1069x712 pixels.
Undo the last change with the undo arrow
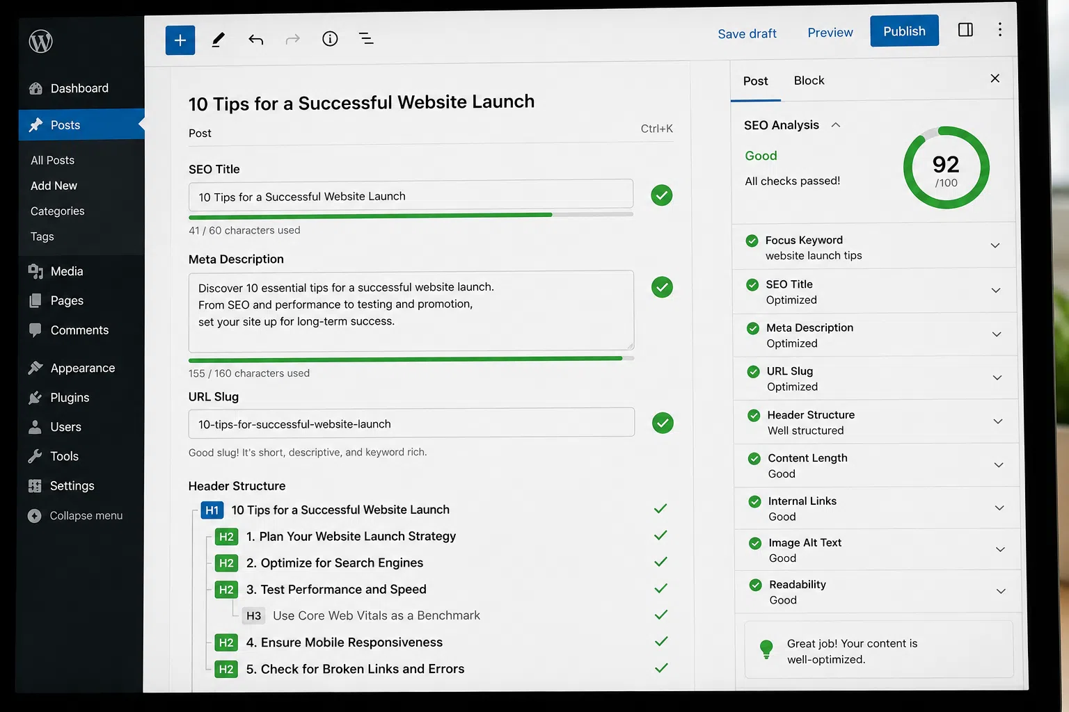[255, 40]
